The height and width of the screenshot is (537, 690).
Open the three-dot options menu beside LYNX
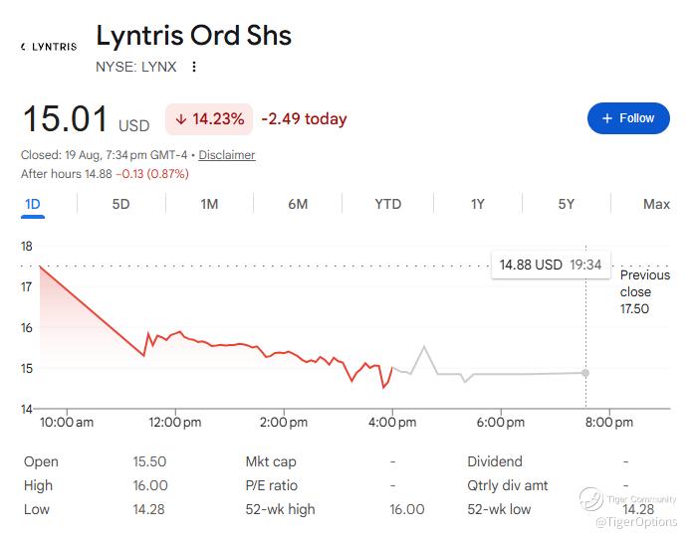[194, 67]
